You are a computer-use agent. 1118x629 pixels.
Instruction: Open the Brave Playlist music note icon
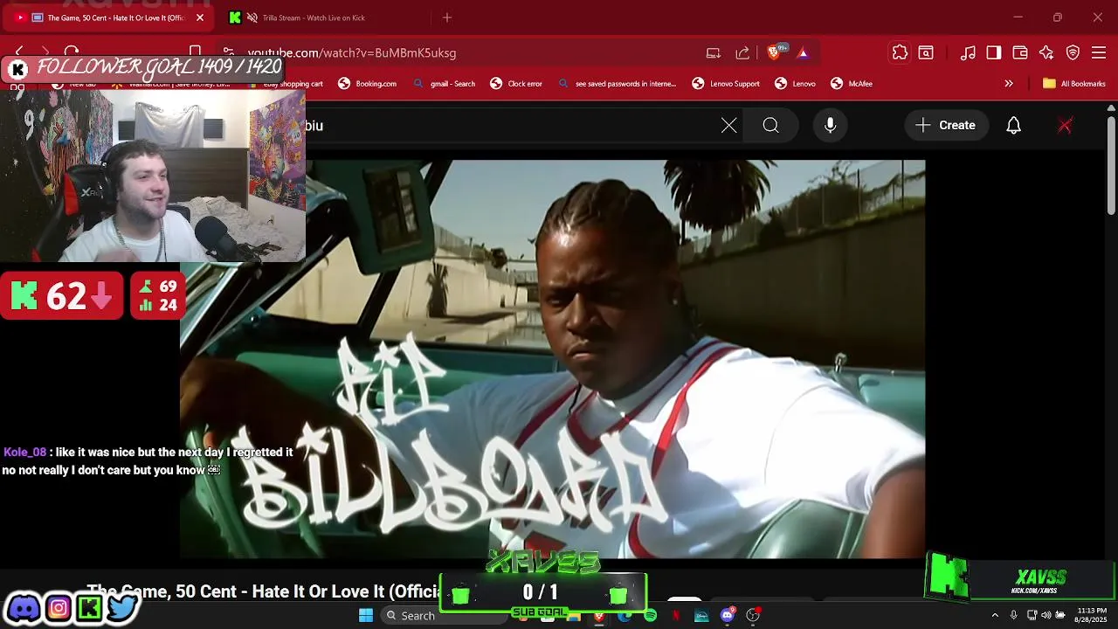pyautogui.click(x=968, y=52)
